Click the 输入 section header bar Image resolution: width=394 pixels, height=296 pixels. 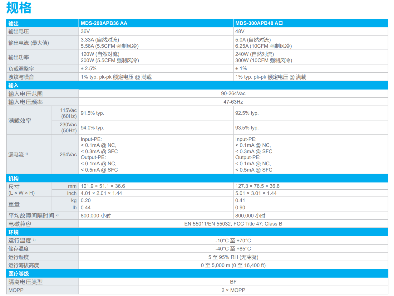tap(197, 85)
